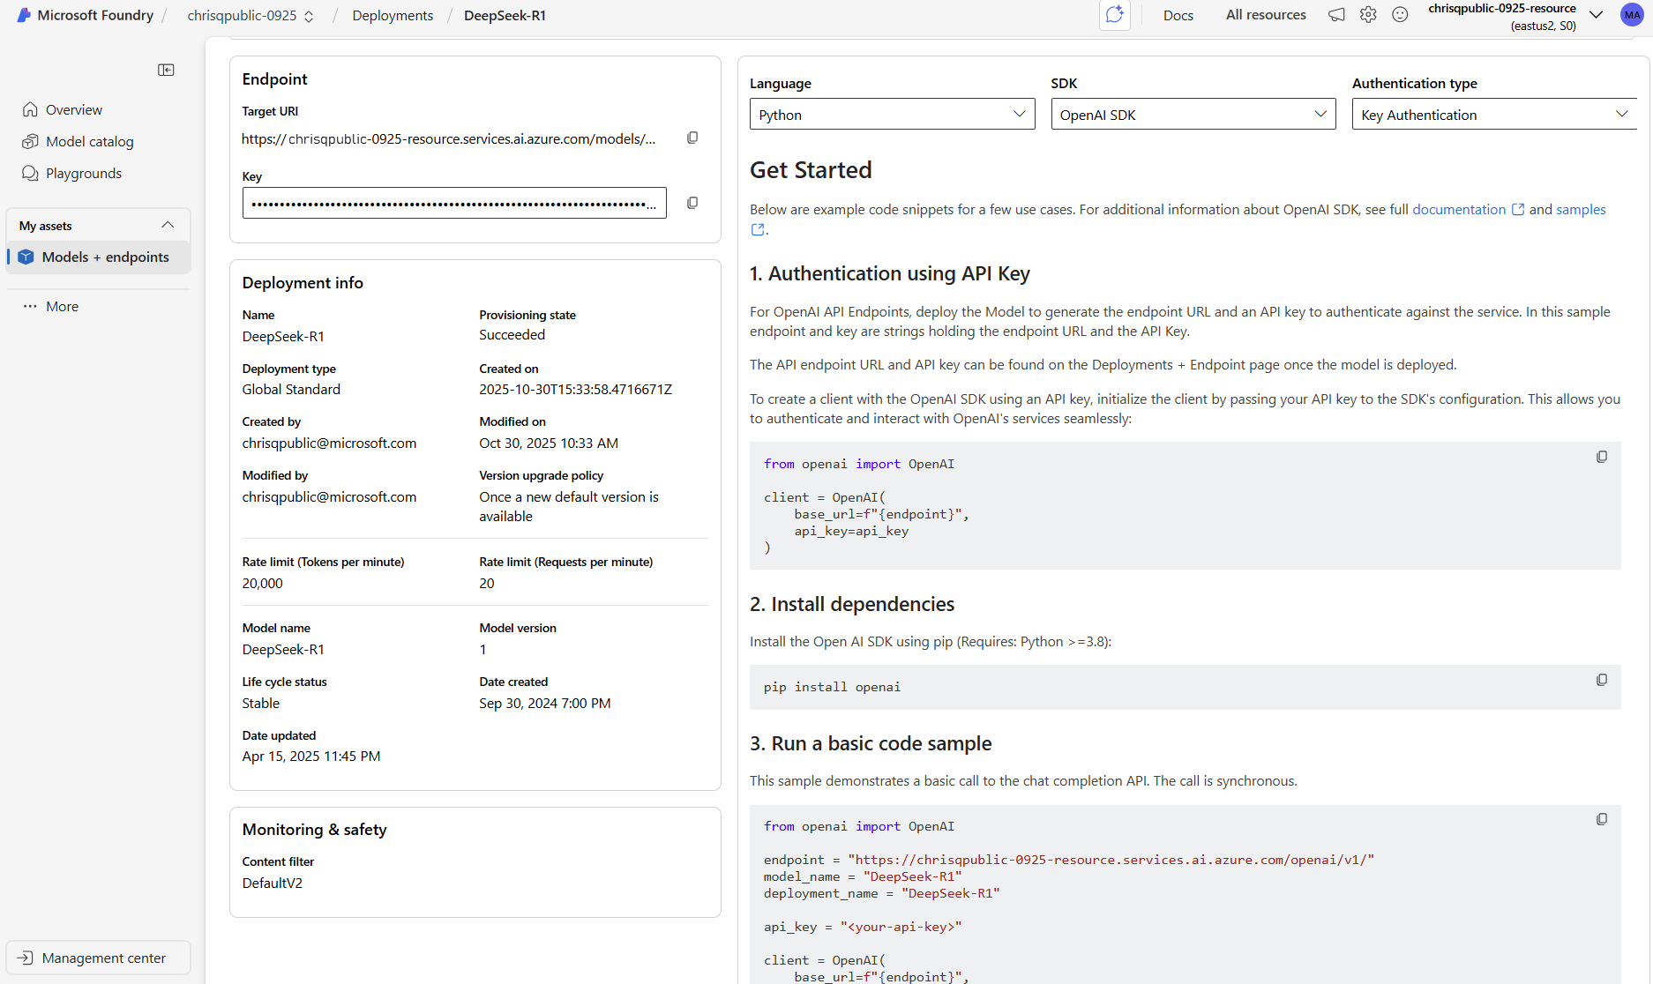Copy the pip install openai snippet
This screenshot has height=984, width=1653.
coord(1602,680)
